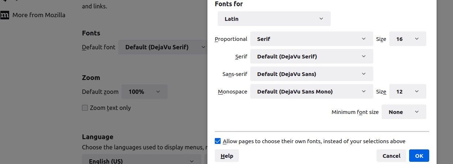This screenshot has width=453, height=164.
Task: Click the Minimum font size label
Action: (355, 112)
